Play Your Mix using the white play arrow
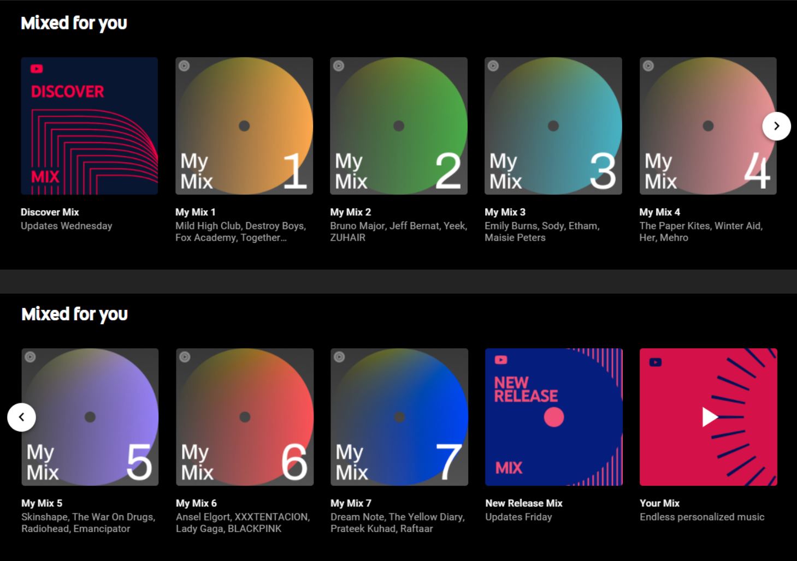 710,417
